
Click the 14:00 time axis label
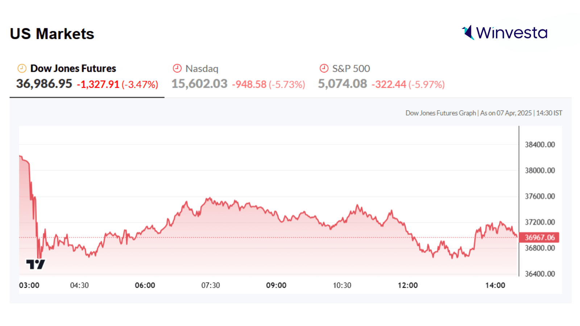[x=495, y=285]
